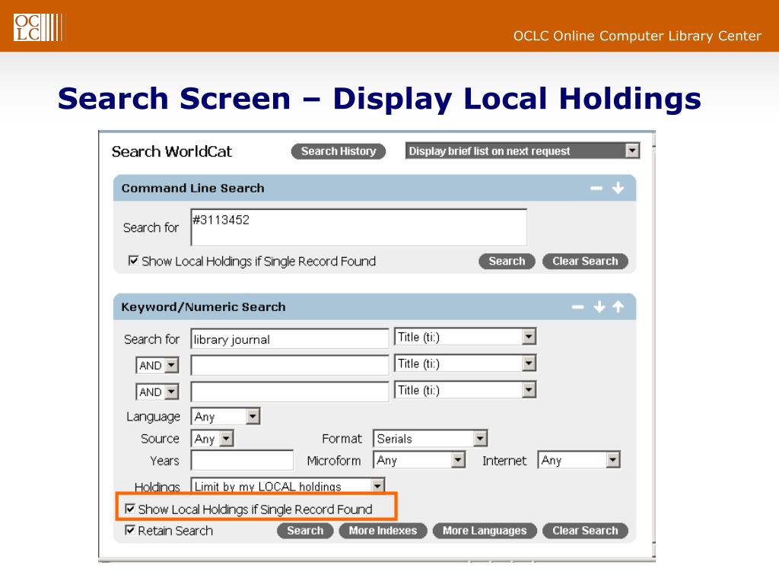The height and width of the screenshot is (584, 779).
Task: Open the Internet dropdown set to Any
Action: (x=579, y=460)
